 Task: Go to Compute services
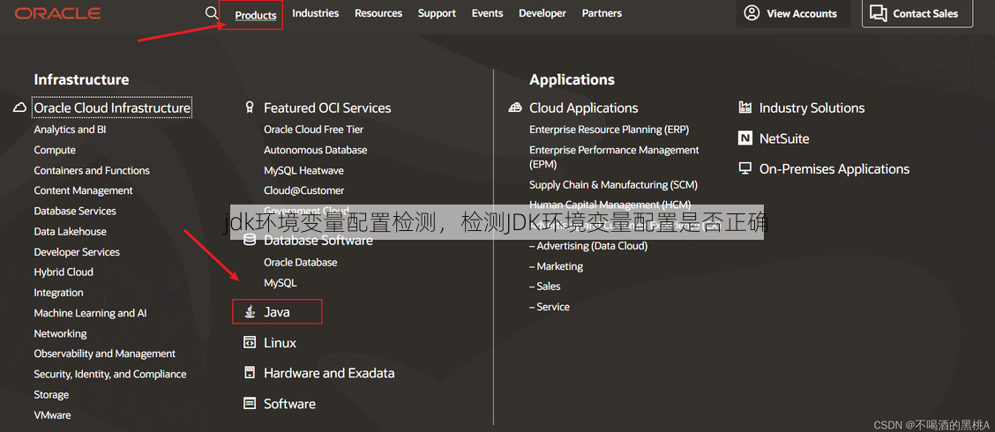55,151
